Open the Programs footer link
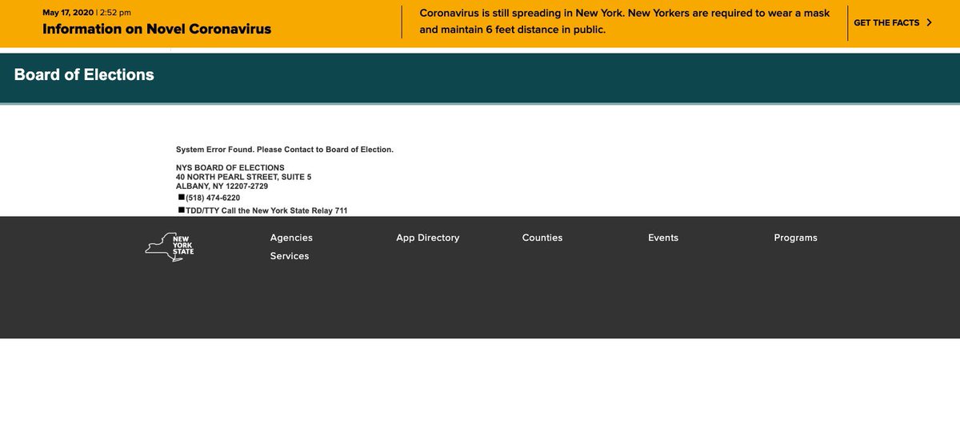This screenshot has width=960, height=448. click(796, 238)
